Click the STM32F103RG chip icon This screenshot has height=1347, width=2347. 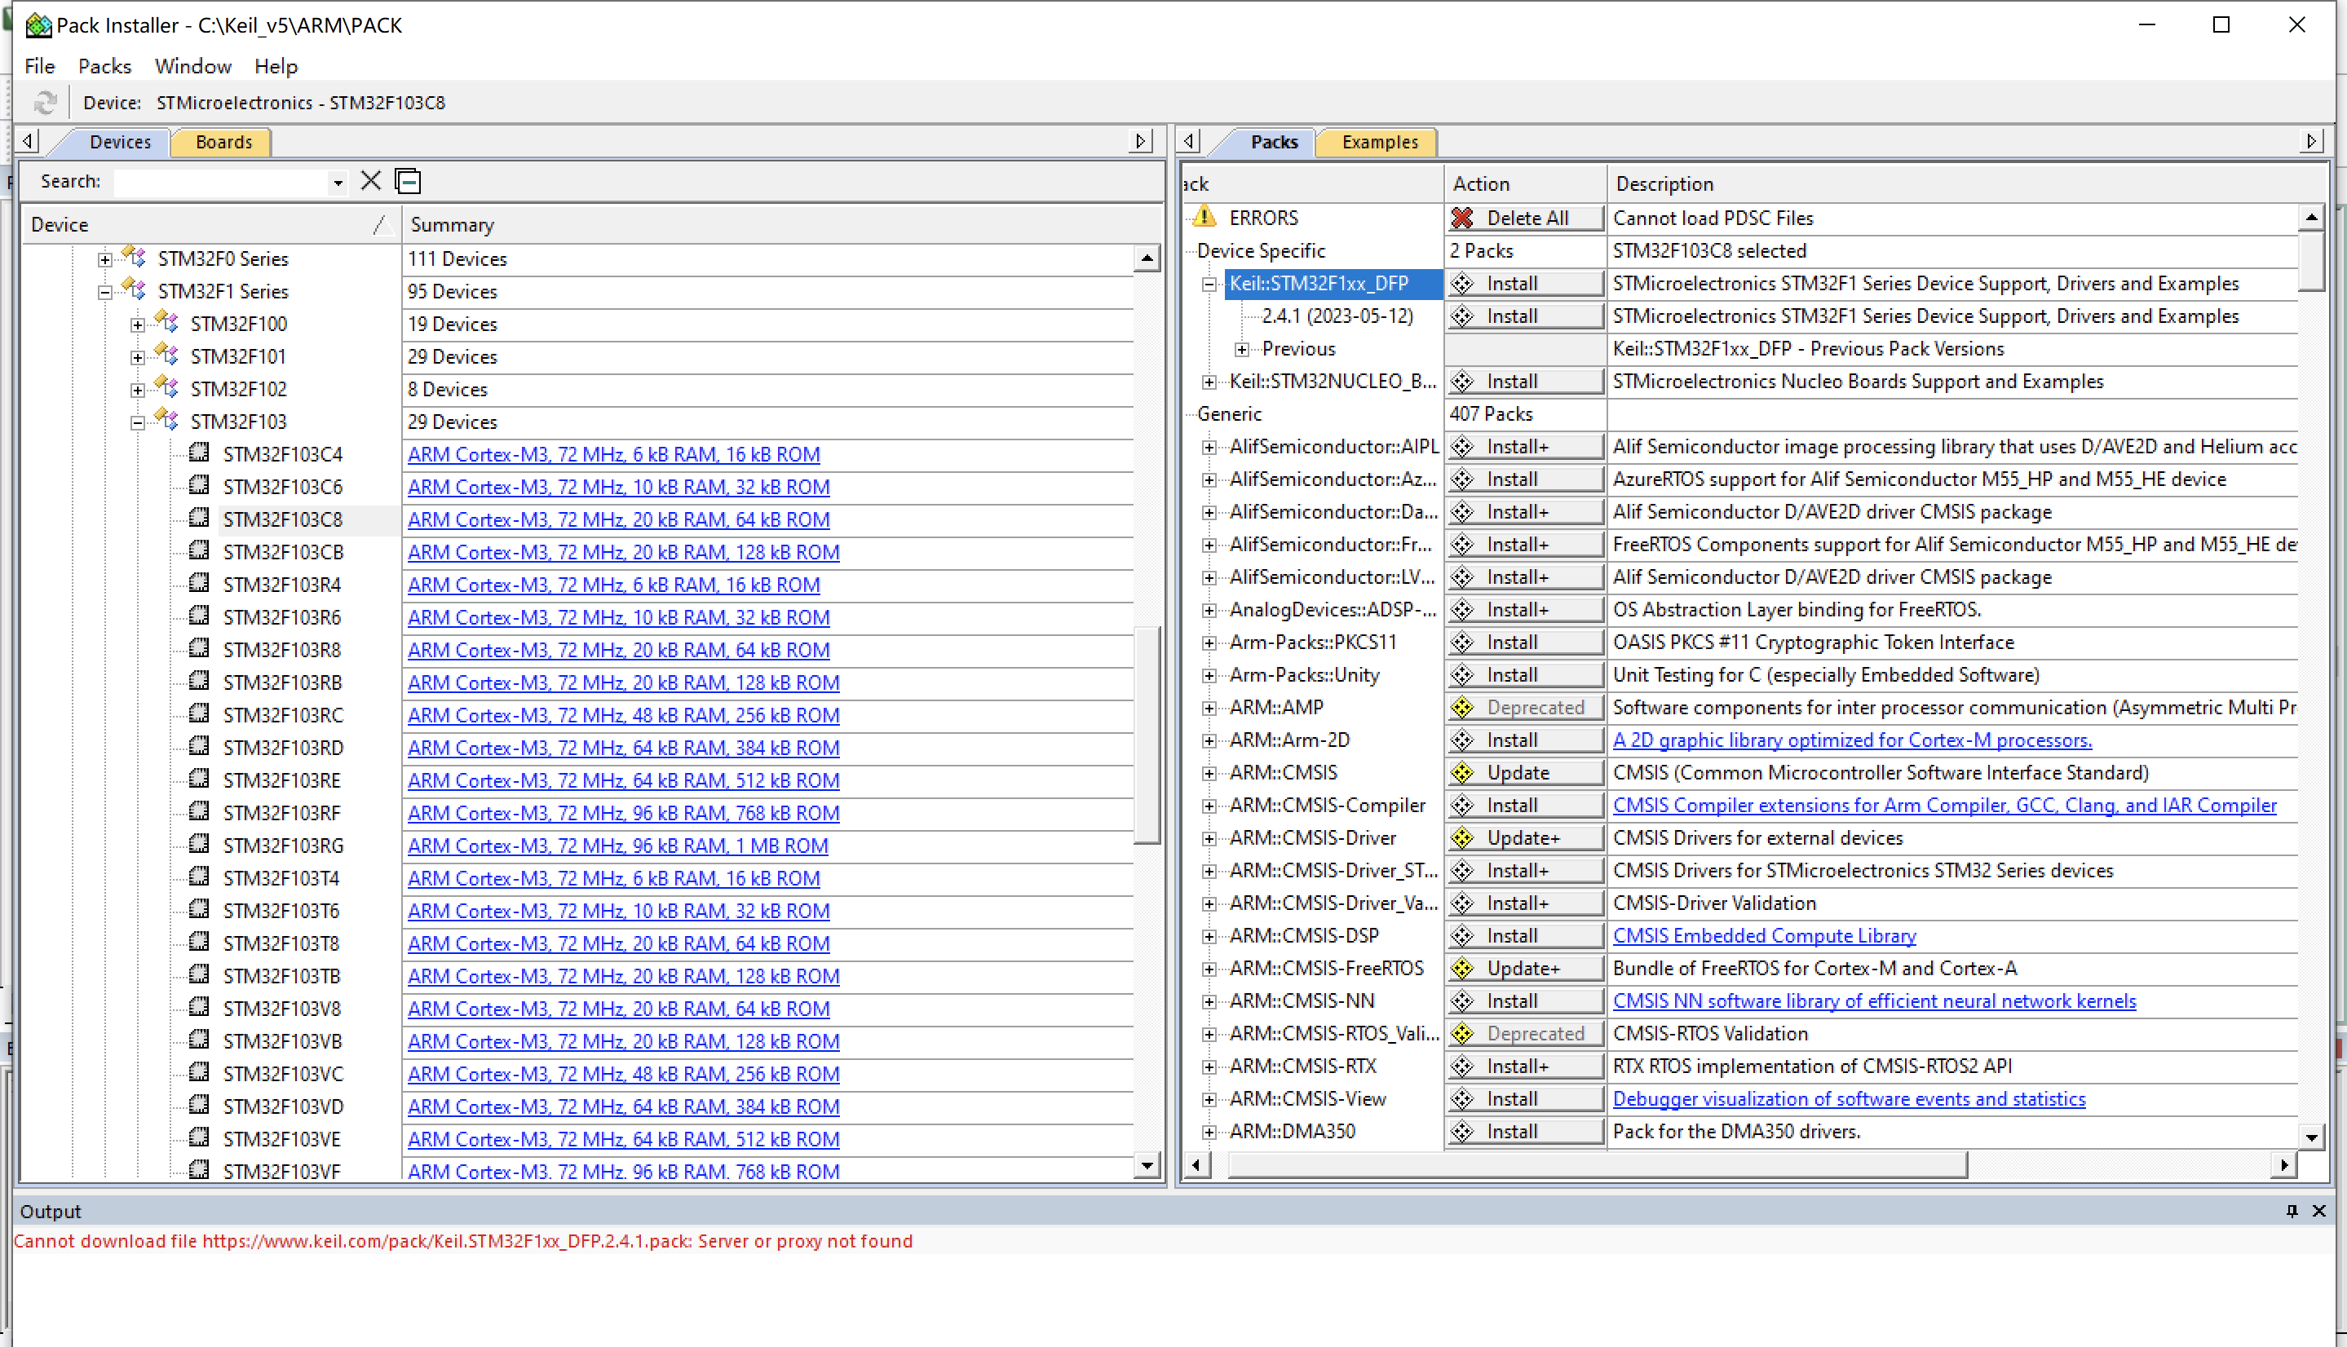pos(199,844)
